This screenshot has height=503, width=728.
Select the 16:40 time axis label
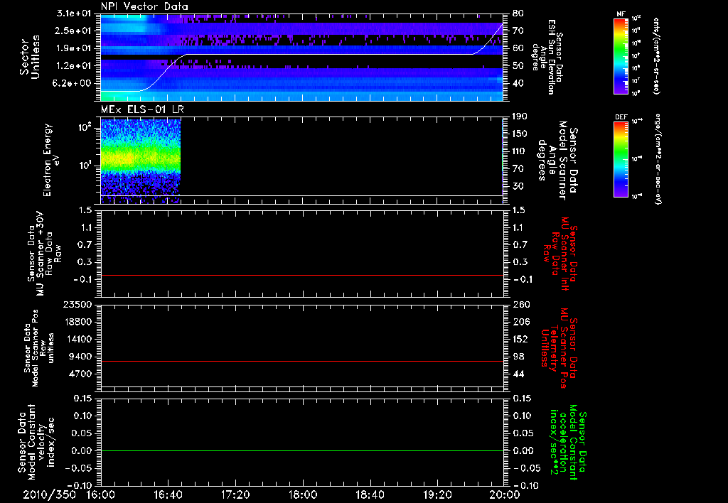pos(168,494)
